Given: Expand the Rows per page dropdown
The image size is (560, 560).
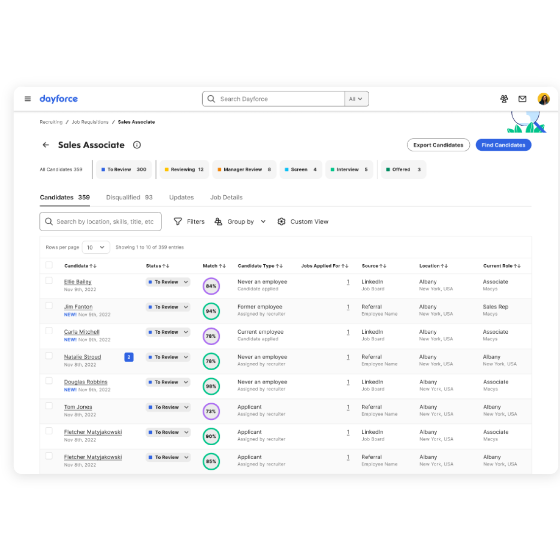Looking at the screenshot, I should point(96,247).
